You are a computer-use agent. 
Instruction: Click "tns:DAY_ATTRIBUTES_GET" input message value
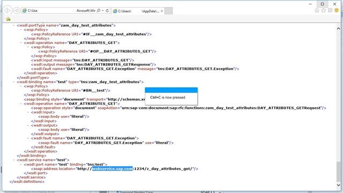point(101,60)
